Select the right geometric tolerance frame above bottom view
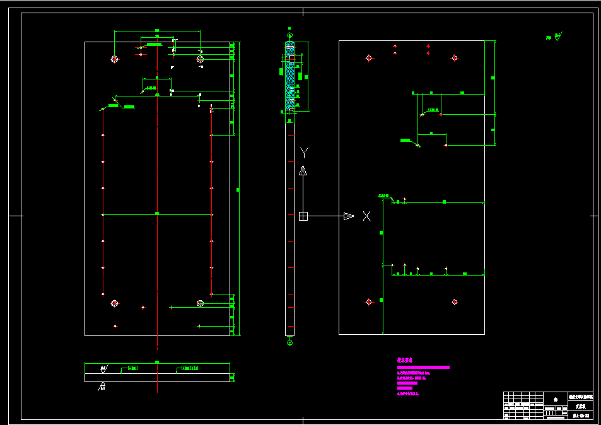 coord(190,368)
